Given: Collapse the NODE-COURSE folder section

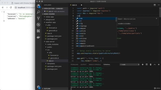Looking at the screenshot, I should coord(55,14).
